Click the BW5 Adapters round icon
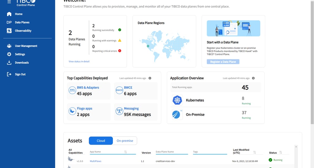314x168 pixels. click(x=72, y=90)
